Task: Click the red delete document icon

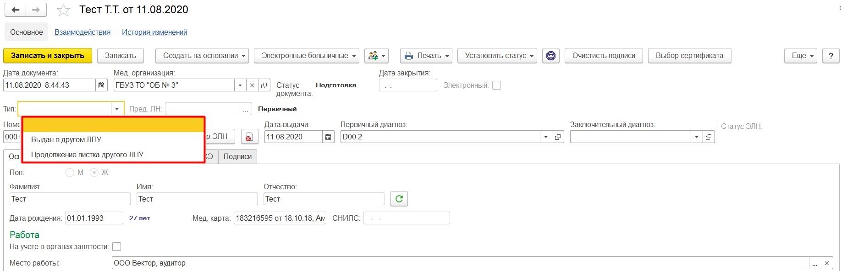Action: click(x=249, y=137)
